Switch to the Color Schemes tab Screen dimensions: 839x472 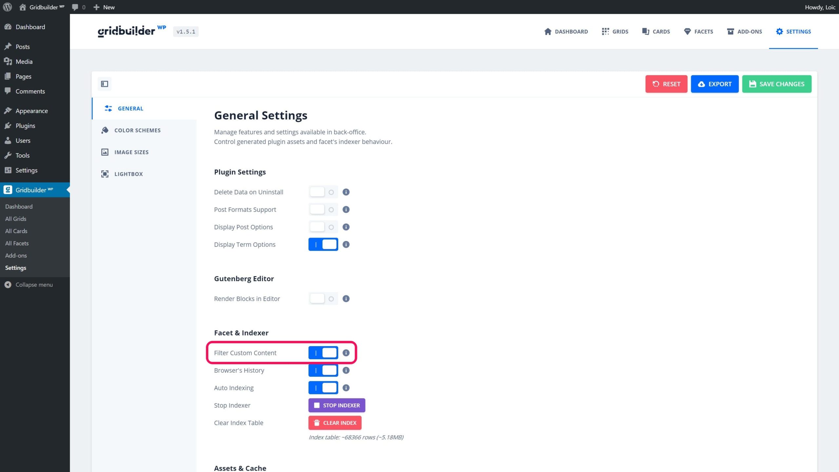point(137,130)
